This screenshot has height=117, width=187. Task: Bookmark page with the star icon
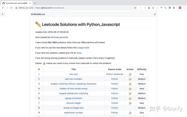pyautogui.click(x=135, y=8)
